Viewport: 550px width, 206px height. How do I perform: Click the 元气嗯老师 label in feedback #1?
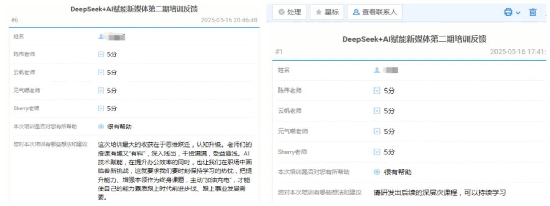click(292, 131)
